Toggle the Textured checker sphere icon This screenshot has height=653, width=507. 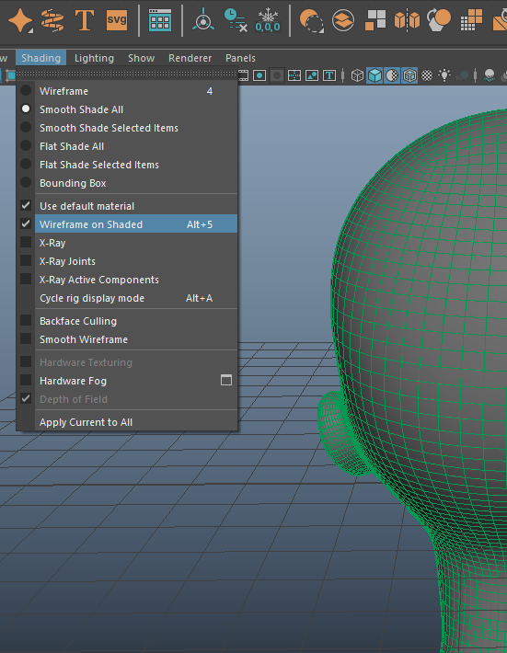[427, 75]
